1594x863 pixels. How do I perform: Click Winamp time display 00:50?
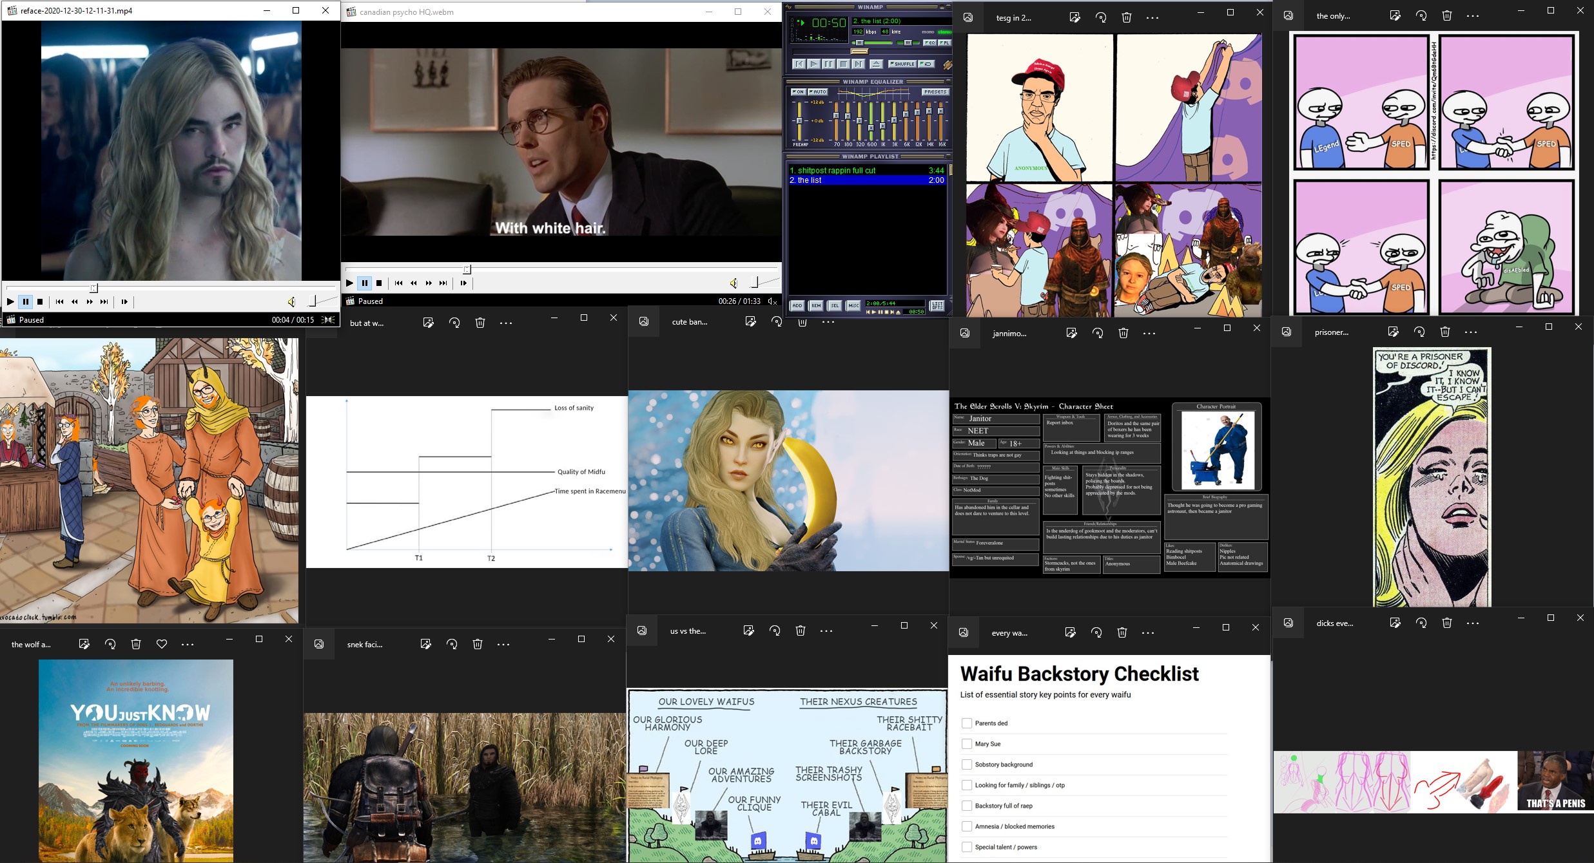click(x=829, y=23)
